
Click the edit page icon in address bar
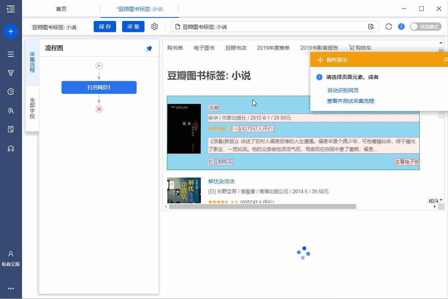pyautogui.click(x=371, y=27)
